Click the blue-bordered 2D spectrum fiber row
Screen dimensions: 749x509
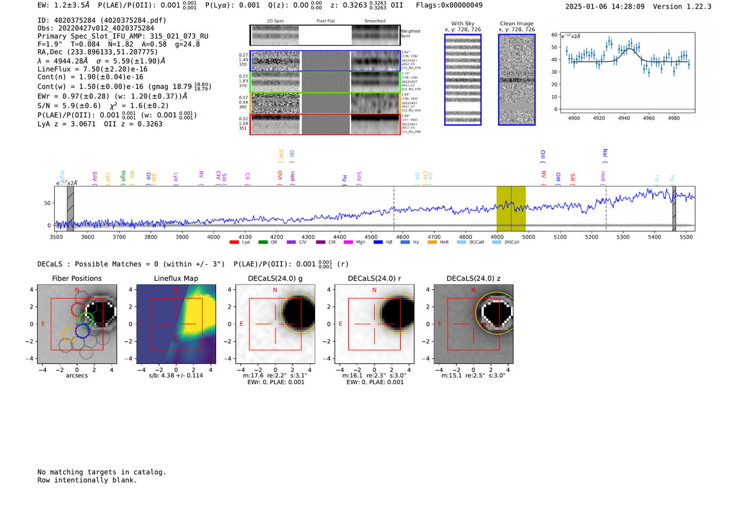pos(325,61)
